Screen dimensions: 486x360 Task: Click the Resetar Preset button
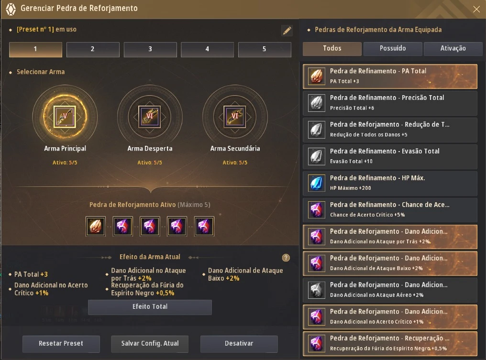tap(61, 344)
